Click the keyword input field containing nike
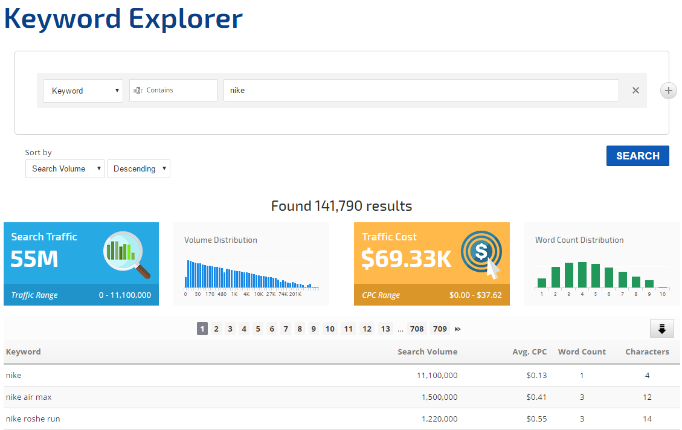This screenshot has height=430, width=682. [420, 91]
